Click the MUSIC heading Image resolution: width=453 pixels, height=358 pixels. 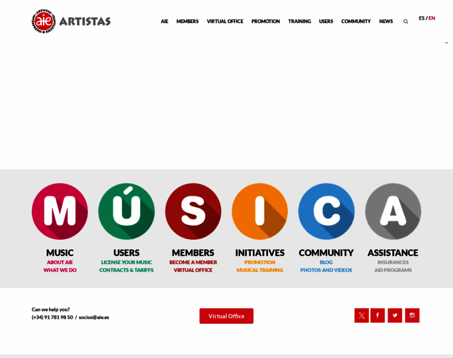(60, 253)
